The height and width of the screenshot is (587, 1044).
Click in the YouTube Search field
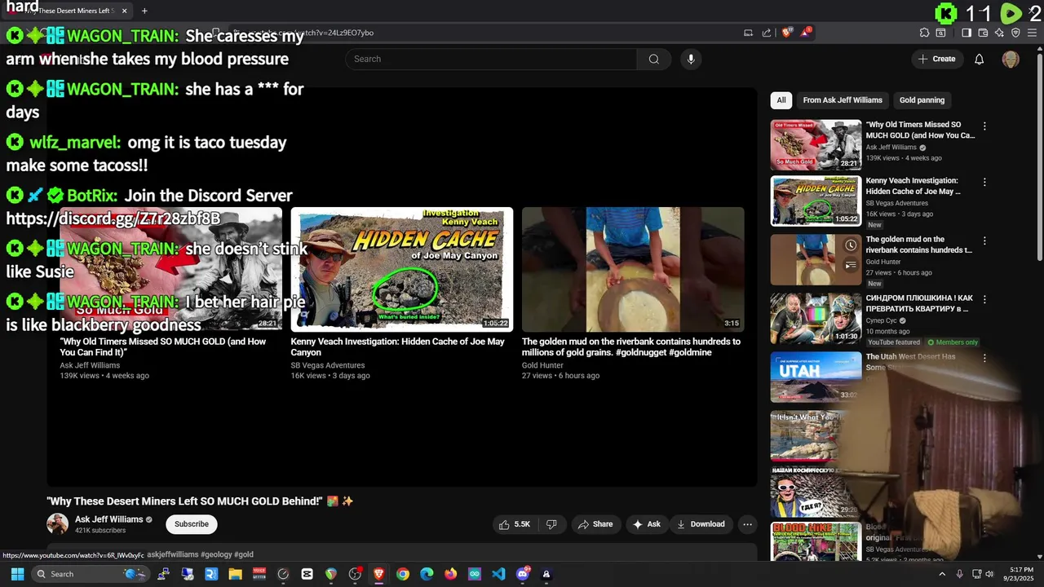(491, 59)
